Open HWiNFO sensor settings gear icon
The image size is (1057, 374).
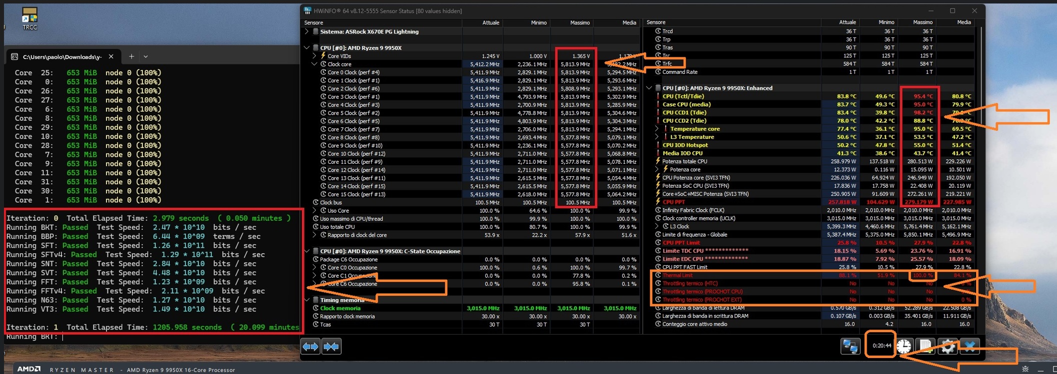click(x=947, y=346)
